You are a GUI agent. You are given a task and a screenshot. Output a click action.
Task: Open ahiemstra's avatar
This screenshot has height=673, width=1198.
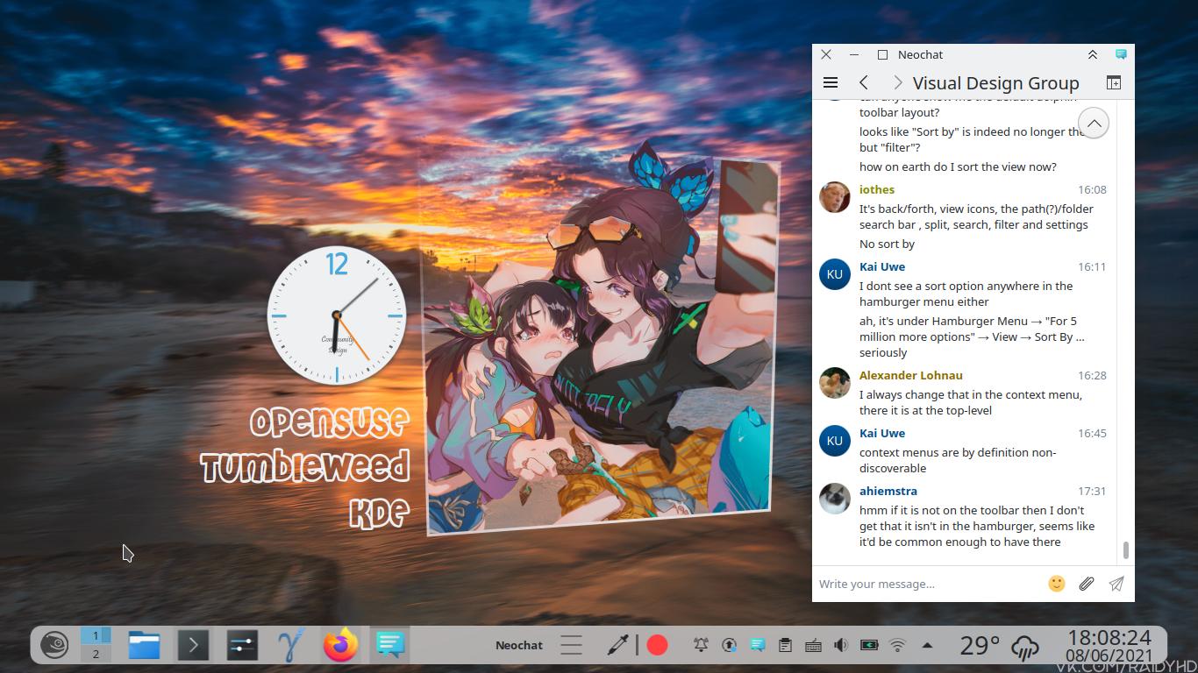(834, 499)
